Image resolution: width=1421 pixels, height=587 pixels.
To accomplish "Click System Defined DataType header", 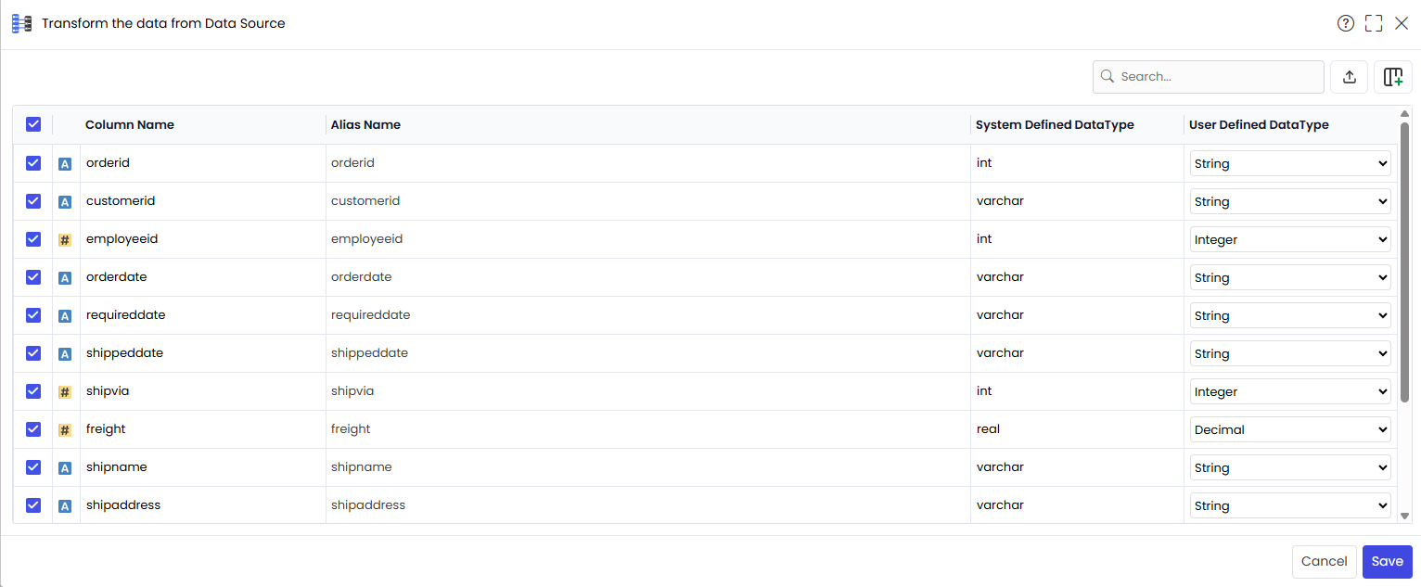I will pyautogui.click(x=1055, y=125).
